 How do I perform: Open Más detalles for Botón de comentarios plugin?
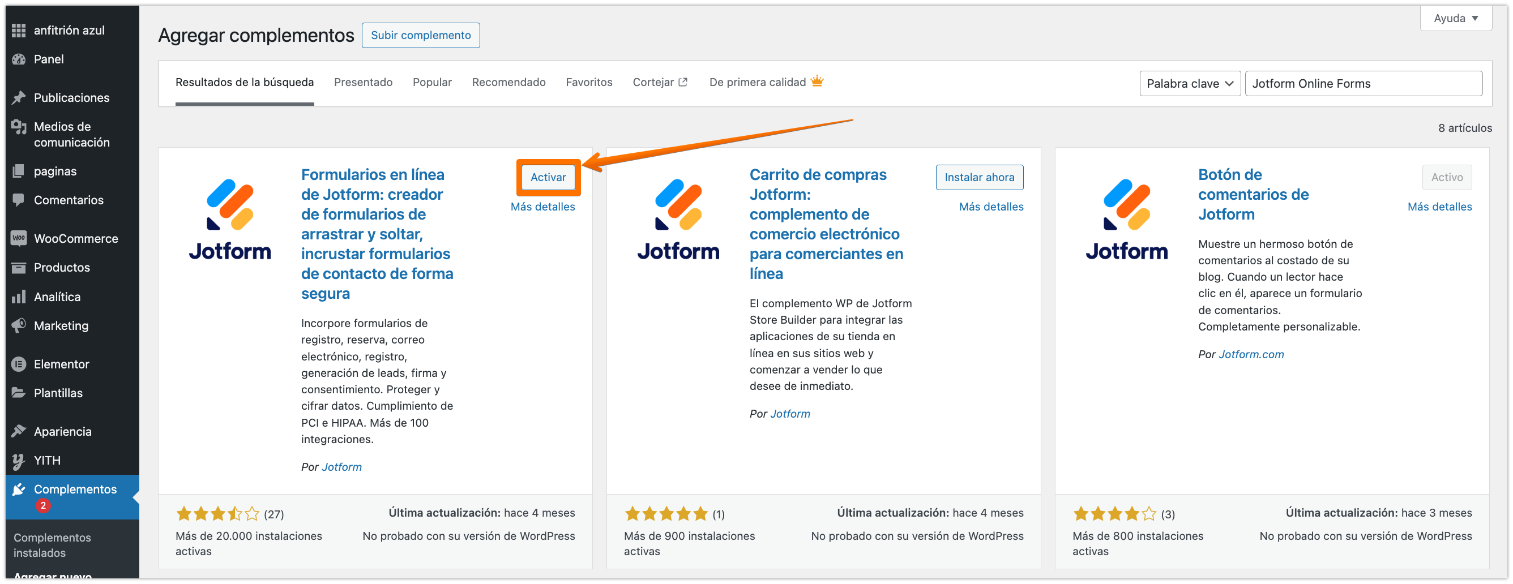tap(1439, 207)
